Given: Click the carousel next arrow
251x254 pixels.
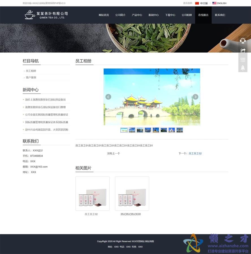Looking at the screenshot, I should (195, 97).
